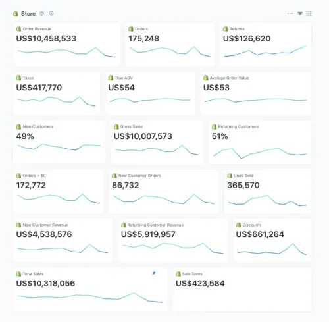Viewport: 329px width, 322px height.
Task: Click Shopify icon on Sale Taxes card
Action: 178,274
